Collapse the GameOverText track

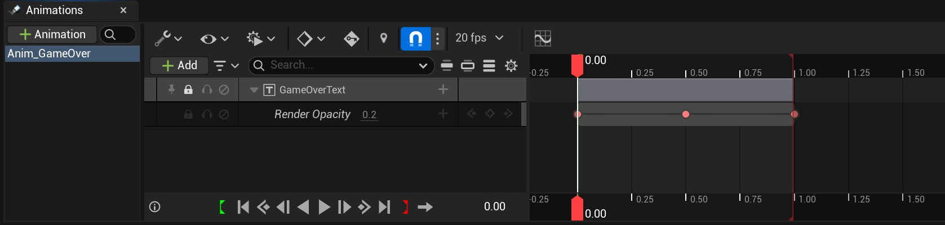[254, 90]
